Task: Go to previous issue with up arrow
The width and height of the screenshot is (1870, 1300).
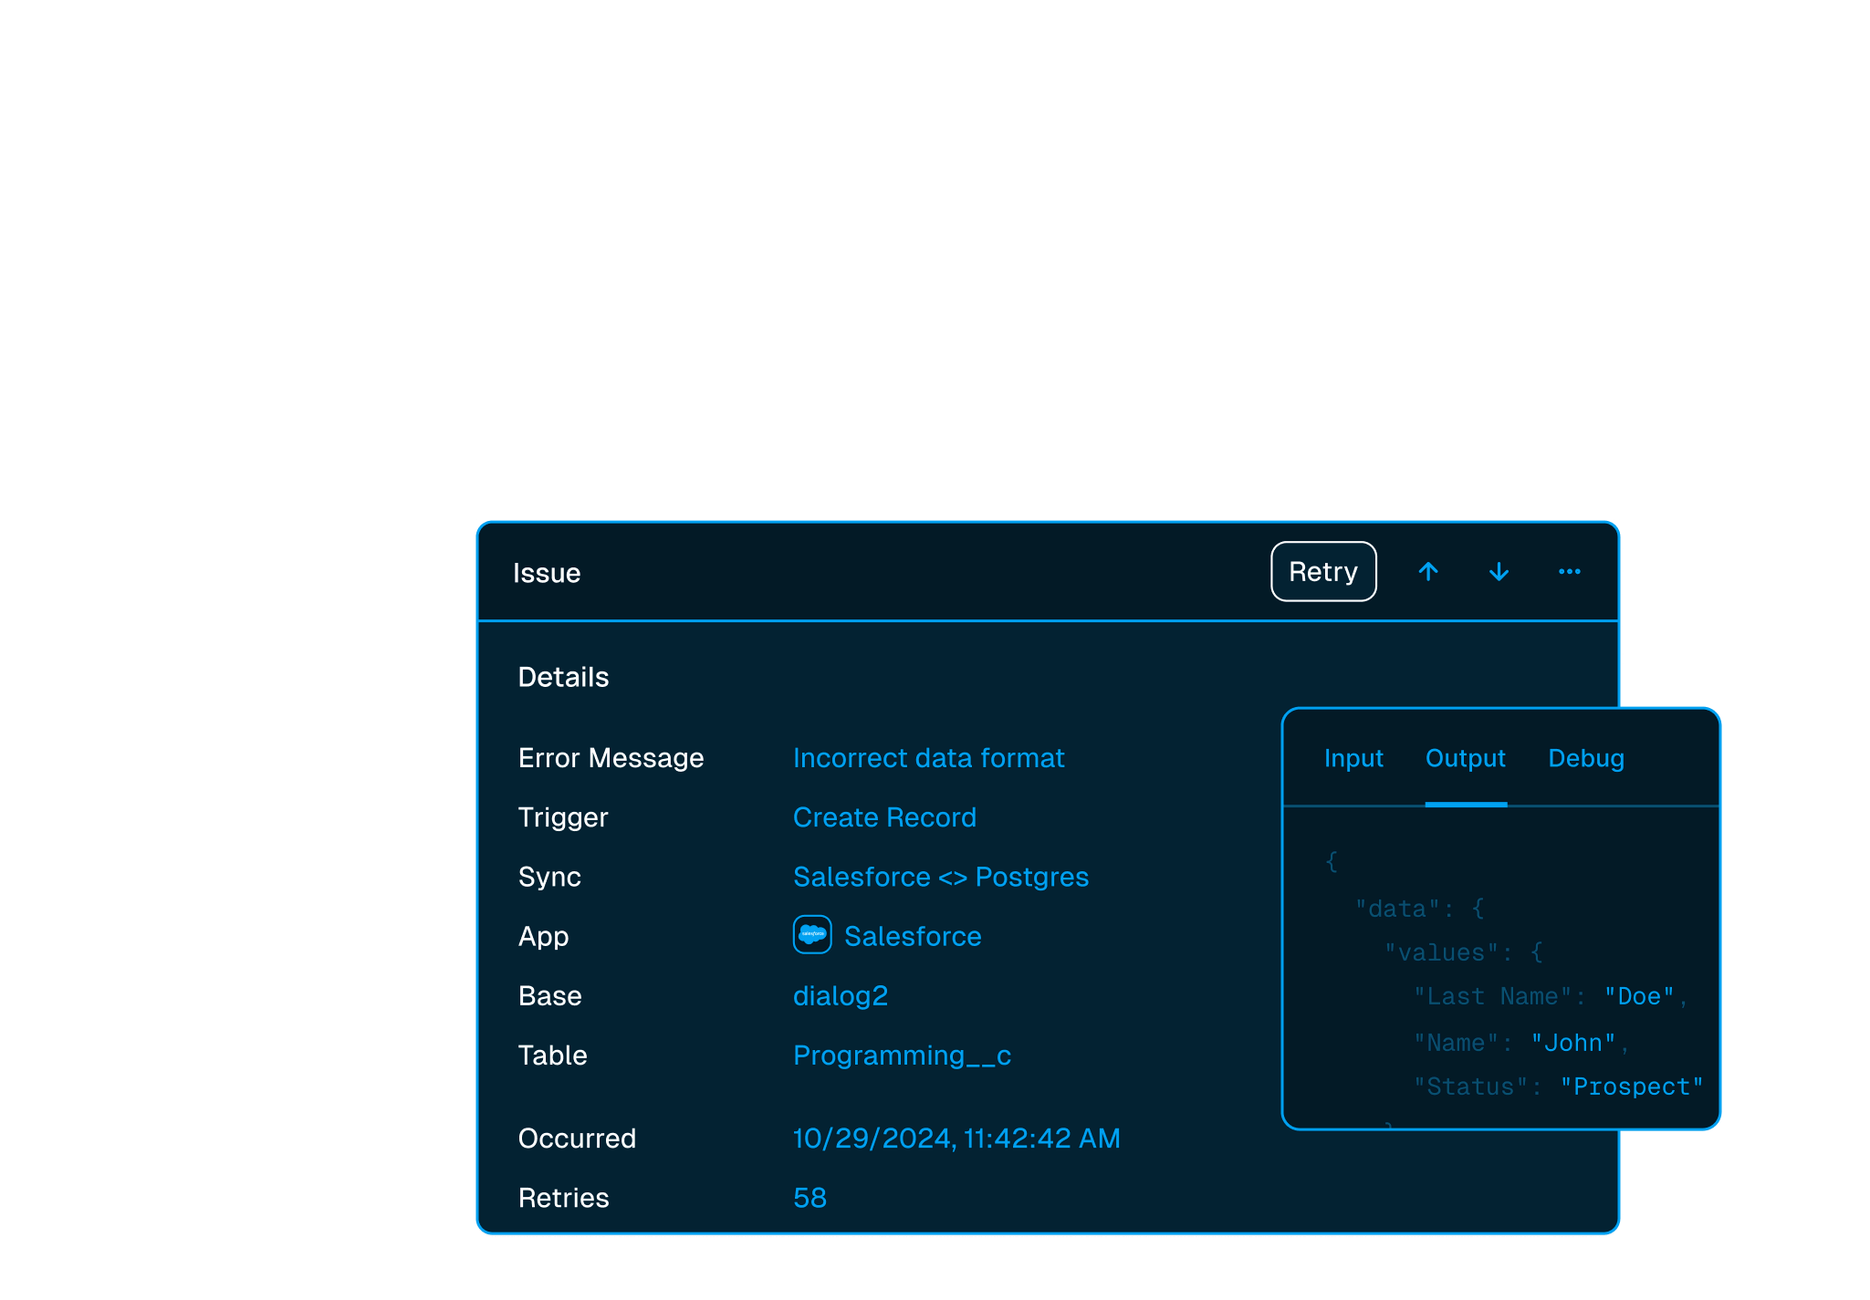Action: click(x=1428, y=572)
